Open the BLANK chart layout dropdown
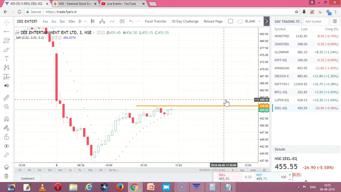The height and width of the screenshot is (192, 341). tap(249, 21)
